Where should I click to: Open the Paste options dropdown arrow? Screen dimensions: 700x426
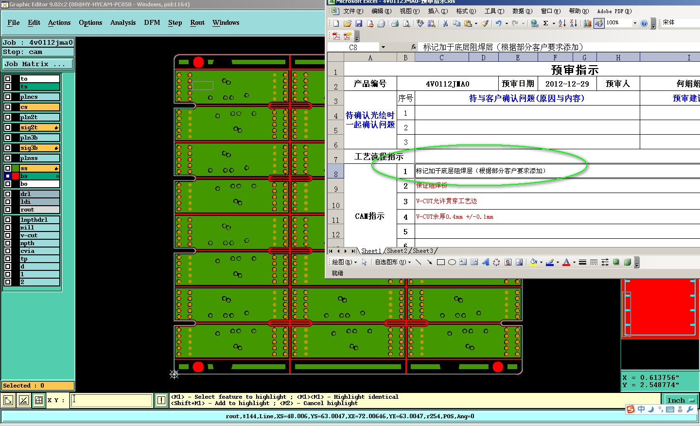(476, 23)
